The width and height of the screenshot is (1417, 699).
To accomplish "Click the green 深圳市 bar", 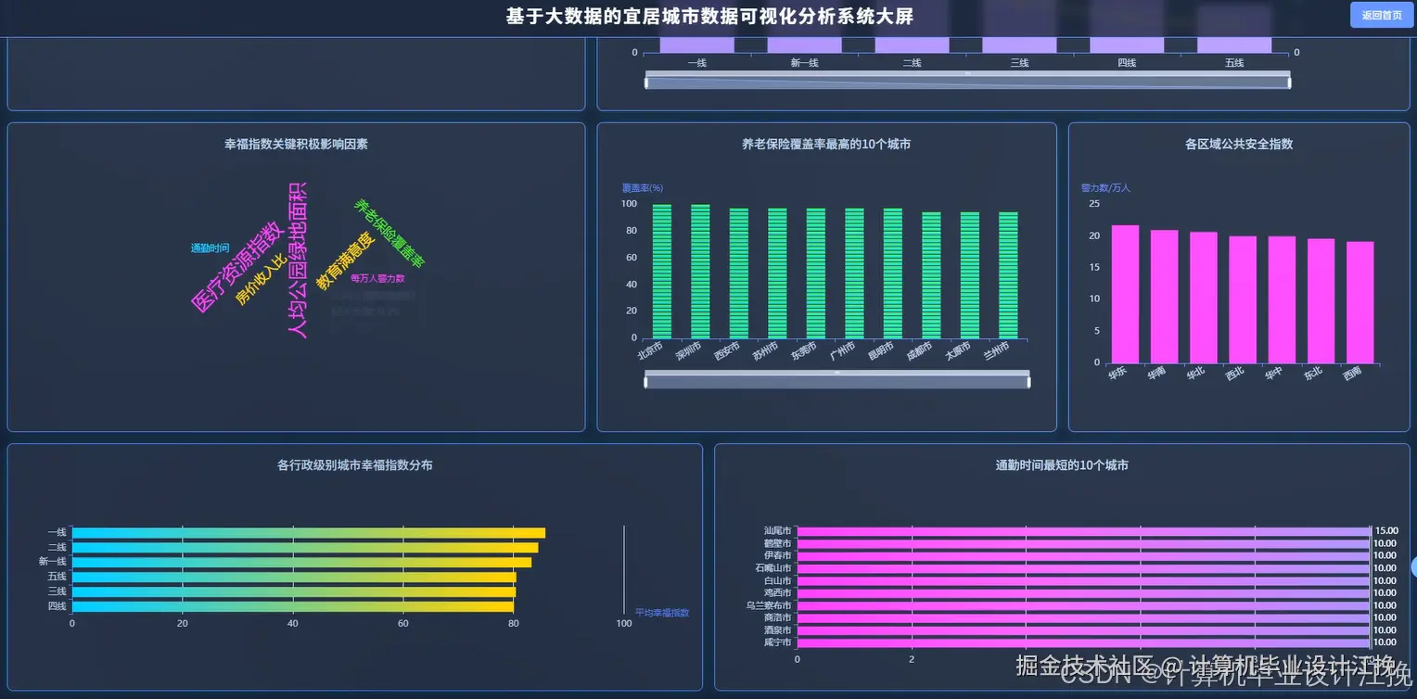I will point(700,272).
